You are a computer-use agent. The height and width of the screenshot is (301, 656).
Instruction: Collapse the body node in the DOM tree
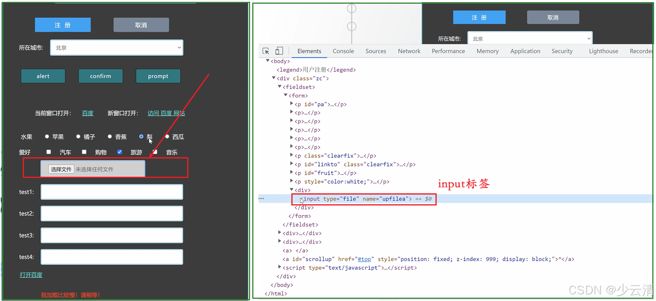268,60
